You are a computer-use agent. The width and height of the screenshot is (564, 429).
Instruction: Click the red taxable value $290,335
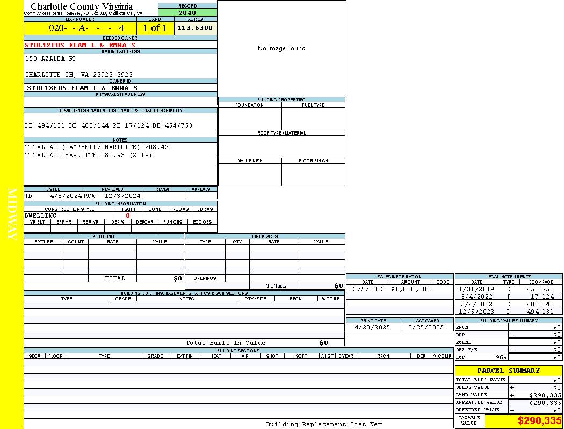tap(539, 421)
